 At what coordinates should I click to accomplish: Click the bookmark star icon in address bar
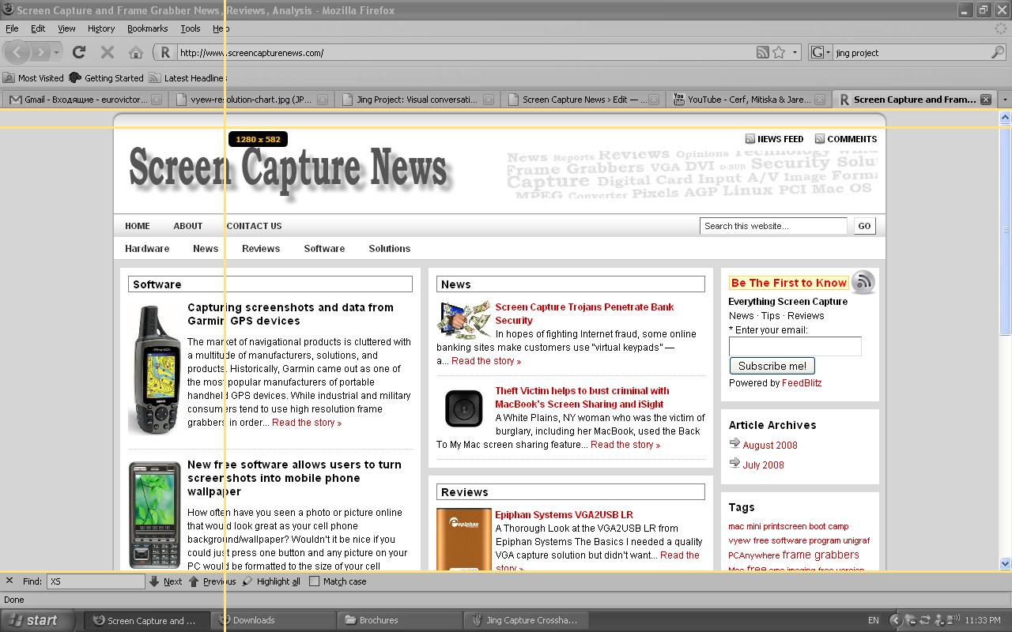click(x=779, y=52)
